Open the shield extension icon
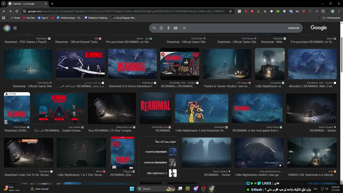Screen dimensions: 343x193 284,11
